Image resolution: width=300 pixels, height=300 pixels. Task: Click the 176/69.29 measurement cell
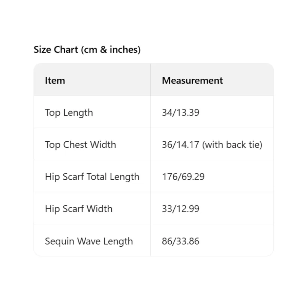[x=183, y=177]
